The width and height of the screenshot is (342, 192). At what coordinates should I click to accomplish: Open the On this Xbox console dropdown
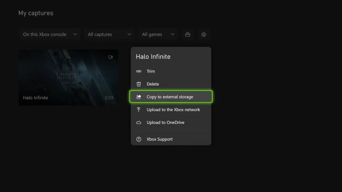click(x=50, y=34)
